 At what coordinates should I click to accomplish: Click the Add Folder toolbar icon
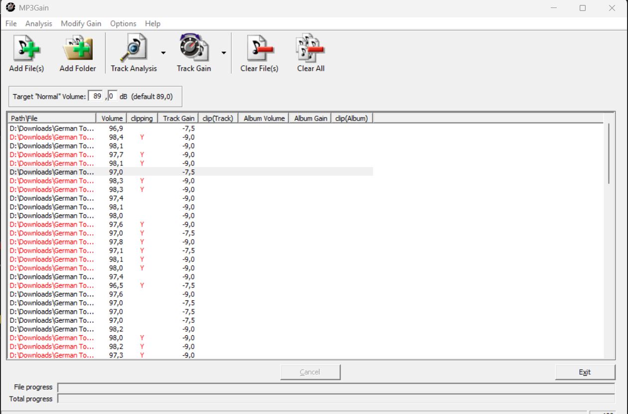[x=78, y=49]
